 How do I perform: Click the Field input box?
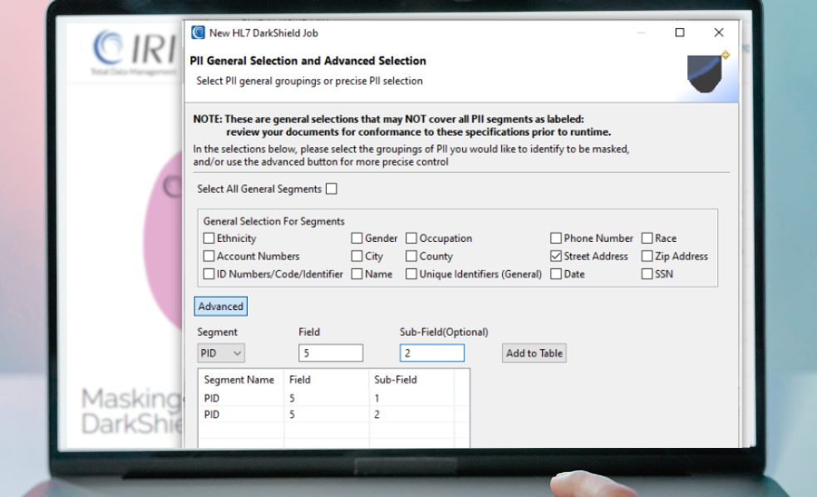pos(331,353)
